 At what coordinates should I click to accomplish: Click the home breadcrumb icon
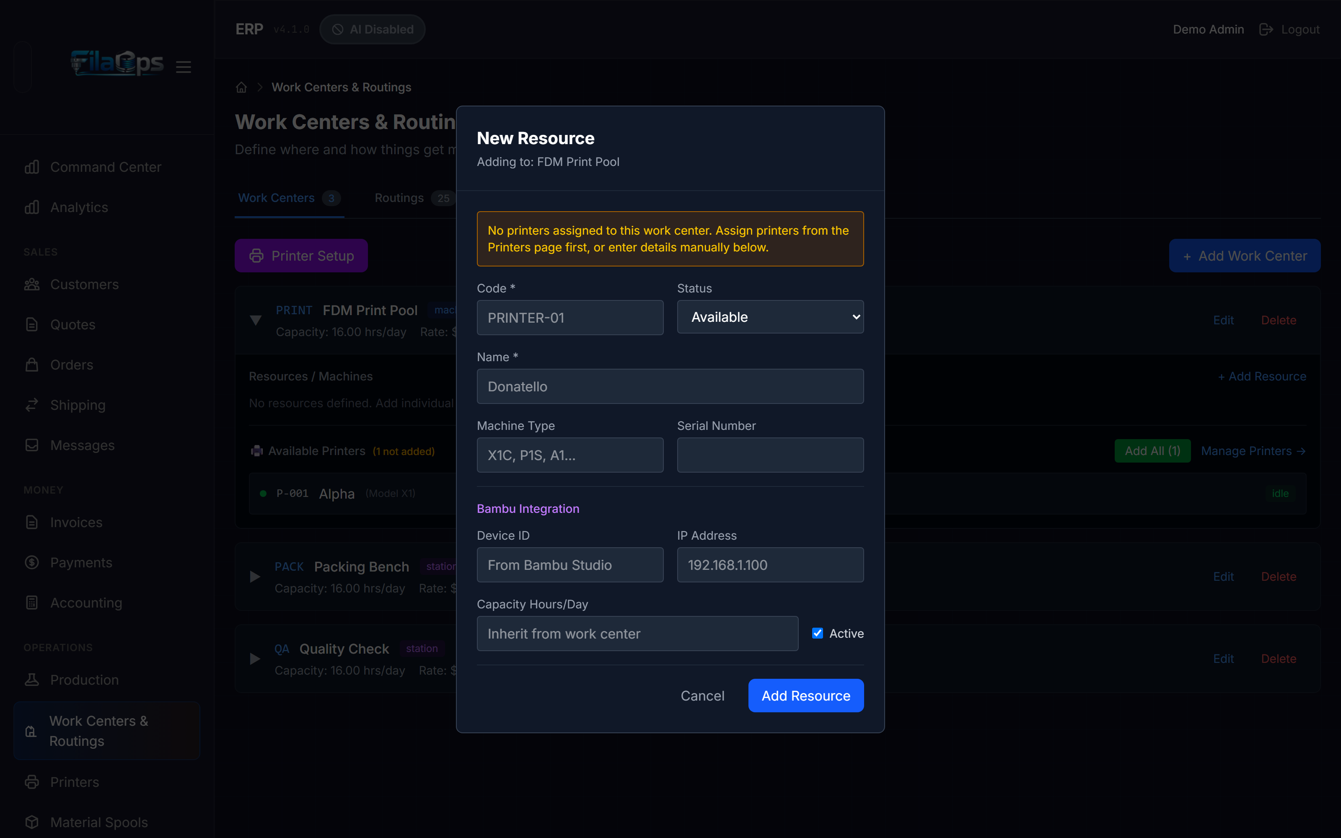(241, 88)
